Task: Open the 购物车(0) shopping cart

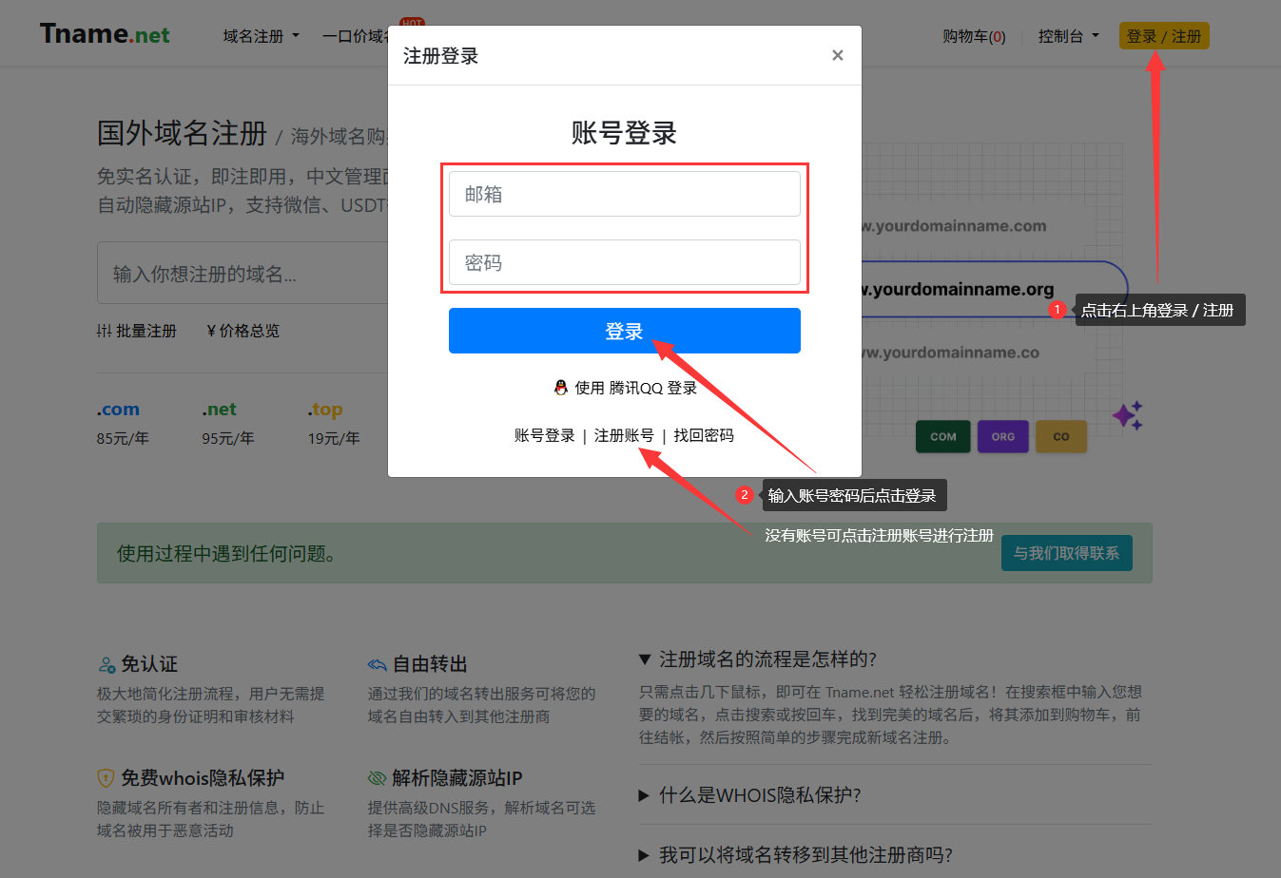Action: (974, 36)
